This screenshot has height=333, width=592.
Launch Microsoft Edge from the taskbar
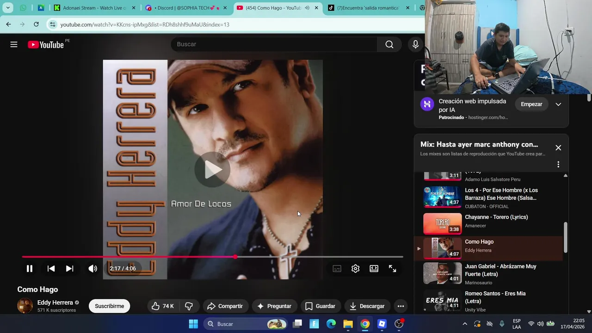pos(331,324)
